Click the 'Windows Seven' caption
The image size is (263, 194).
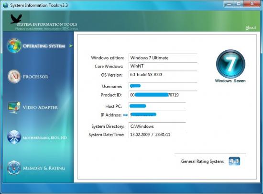pyautogui.click(x=230, y=81)
